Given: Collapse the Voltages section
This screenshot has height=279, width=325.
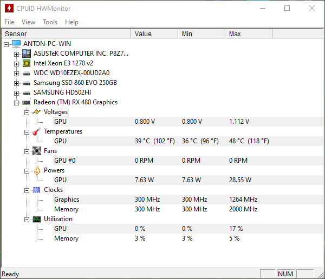Looking at the screenshot, I should pyautogui.click(x=27, y=112).
